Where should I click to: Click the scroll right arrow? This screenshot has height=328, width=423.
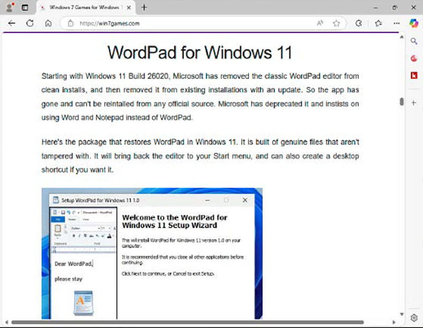pyautogui.click(x=394, y=322)
